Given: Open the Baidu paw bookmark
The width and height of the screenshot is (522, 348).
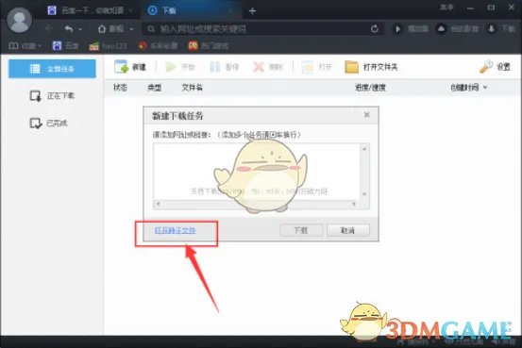Looking at the screenshot, I should point(65,45).
